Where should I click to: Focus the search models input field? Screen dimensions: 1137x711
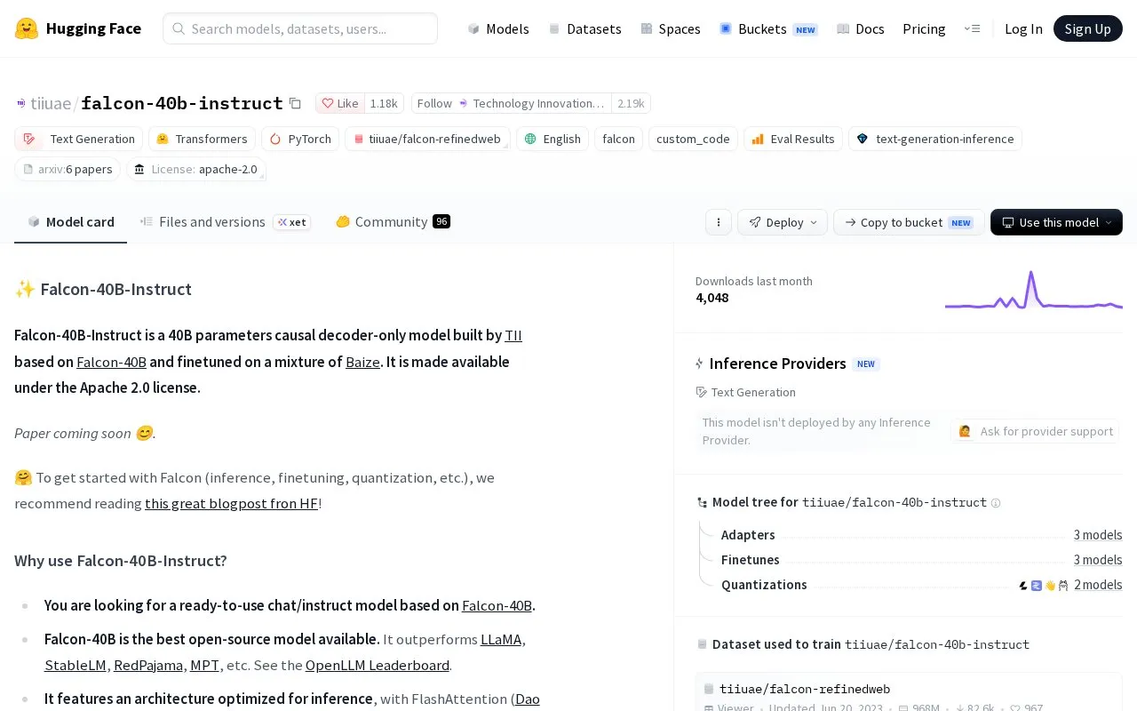coord(300,28)
